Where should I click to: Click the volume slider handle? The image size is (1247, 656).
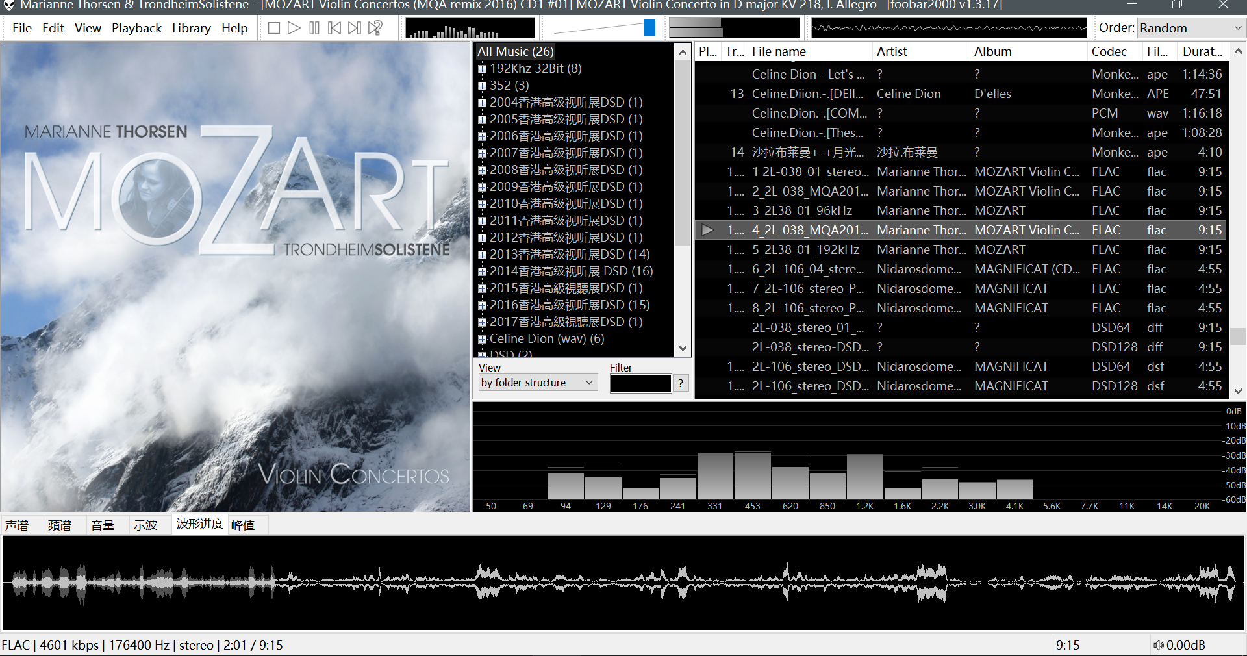tap(649, 28)
